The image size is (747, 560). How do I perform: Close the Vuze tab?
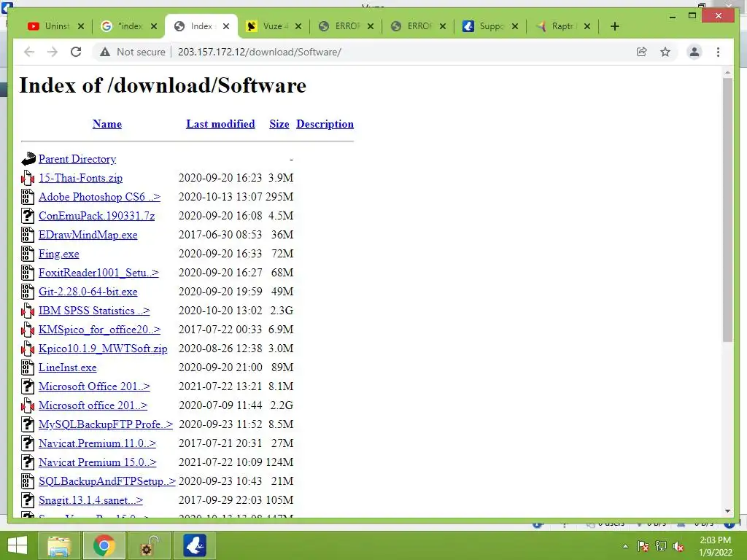(298, 26)
